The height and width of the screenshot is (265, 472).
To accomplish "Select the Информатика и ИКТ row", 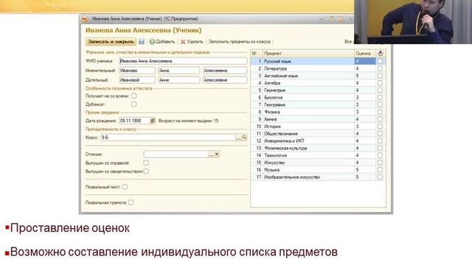I will click(318, 141).
